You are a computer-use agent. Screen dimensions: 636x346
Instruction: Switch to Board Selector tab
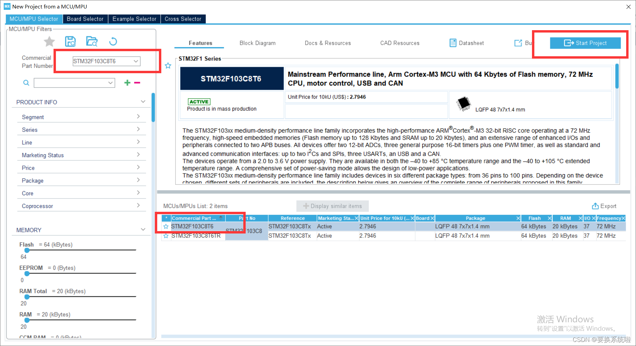point(85,19)
